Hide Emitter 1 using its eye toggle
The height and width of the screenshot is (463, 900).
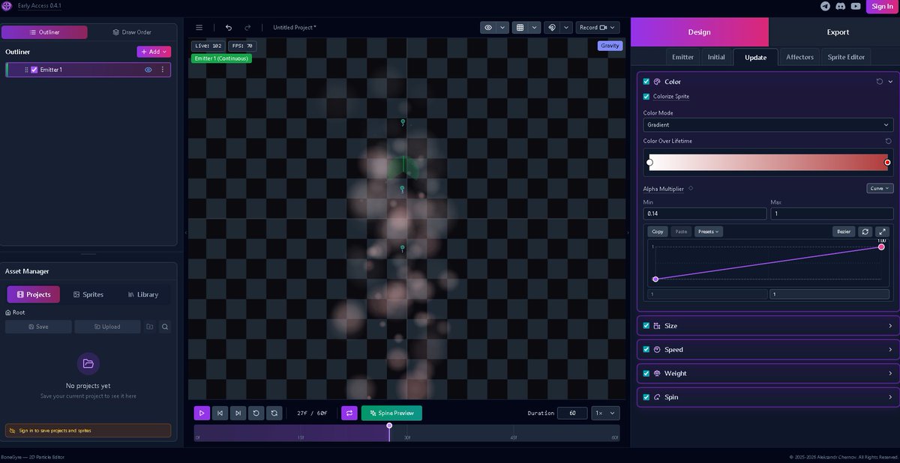pyautogui.click(x=148, y=69)
